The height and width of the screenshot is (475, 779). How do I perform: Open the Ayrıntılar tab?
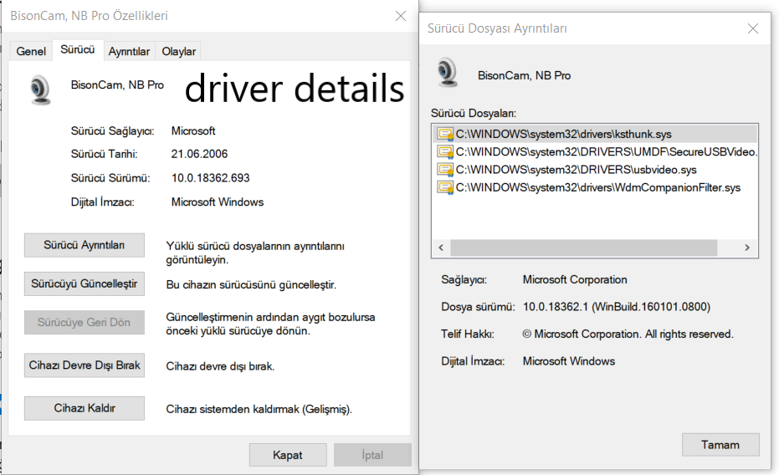(129, 51)
